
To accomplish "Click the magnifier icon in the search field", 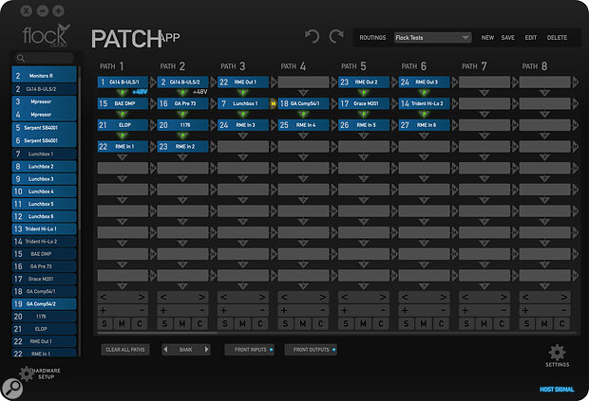I will [x=21, y=58].
